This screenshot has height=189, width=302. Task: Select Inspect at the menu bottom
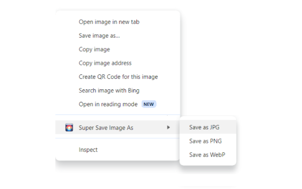tap(88, 150)
